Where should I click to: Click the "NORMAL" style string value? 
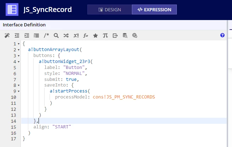click(x=74, y=73)
